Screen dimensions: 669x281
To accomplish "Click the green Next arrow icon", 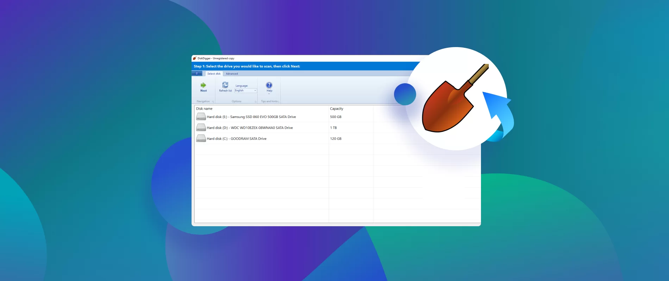I will pyautogui.click(x=203, y=85).
